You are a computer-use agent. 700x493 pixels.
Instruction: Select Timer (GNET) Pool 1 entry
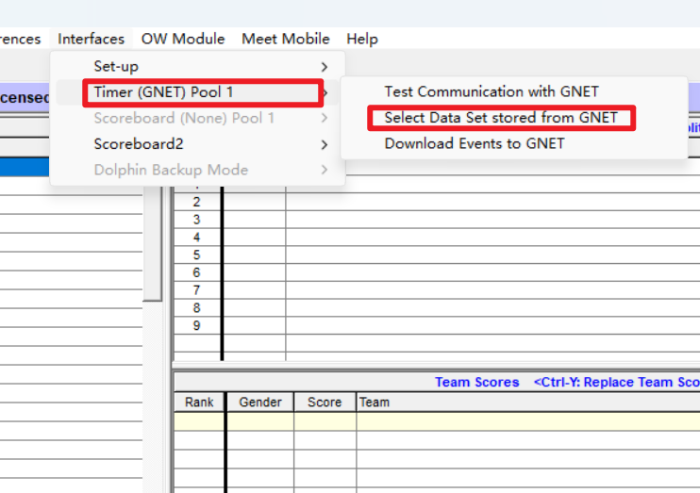click(163, 92)
